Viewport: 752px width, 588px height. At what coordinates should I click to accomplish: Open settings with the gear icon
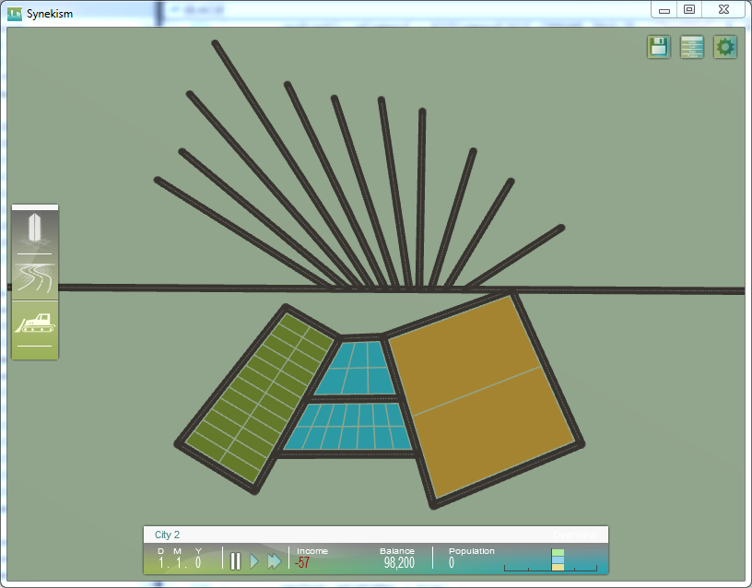(724, 47)
